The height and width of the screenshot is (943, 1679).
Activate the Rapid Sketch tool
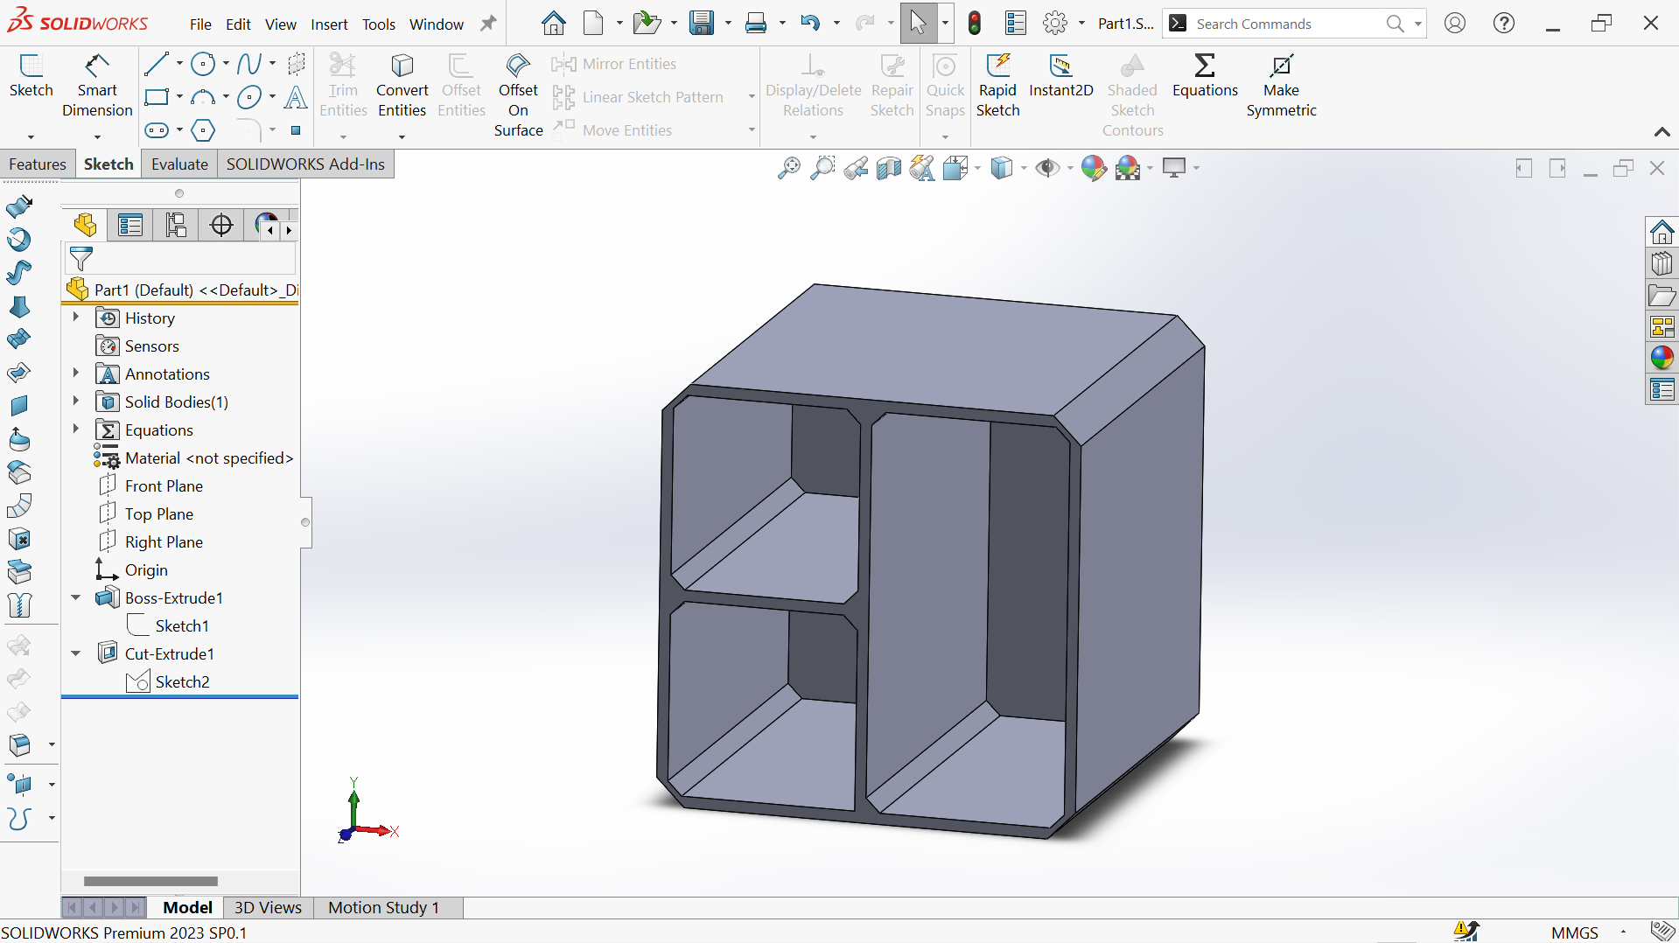click(997, 86)
